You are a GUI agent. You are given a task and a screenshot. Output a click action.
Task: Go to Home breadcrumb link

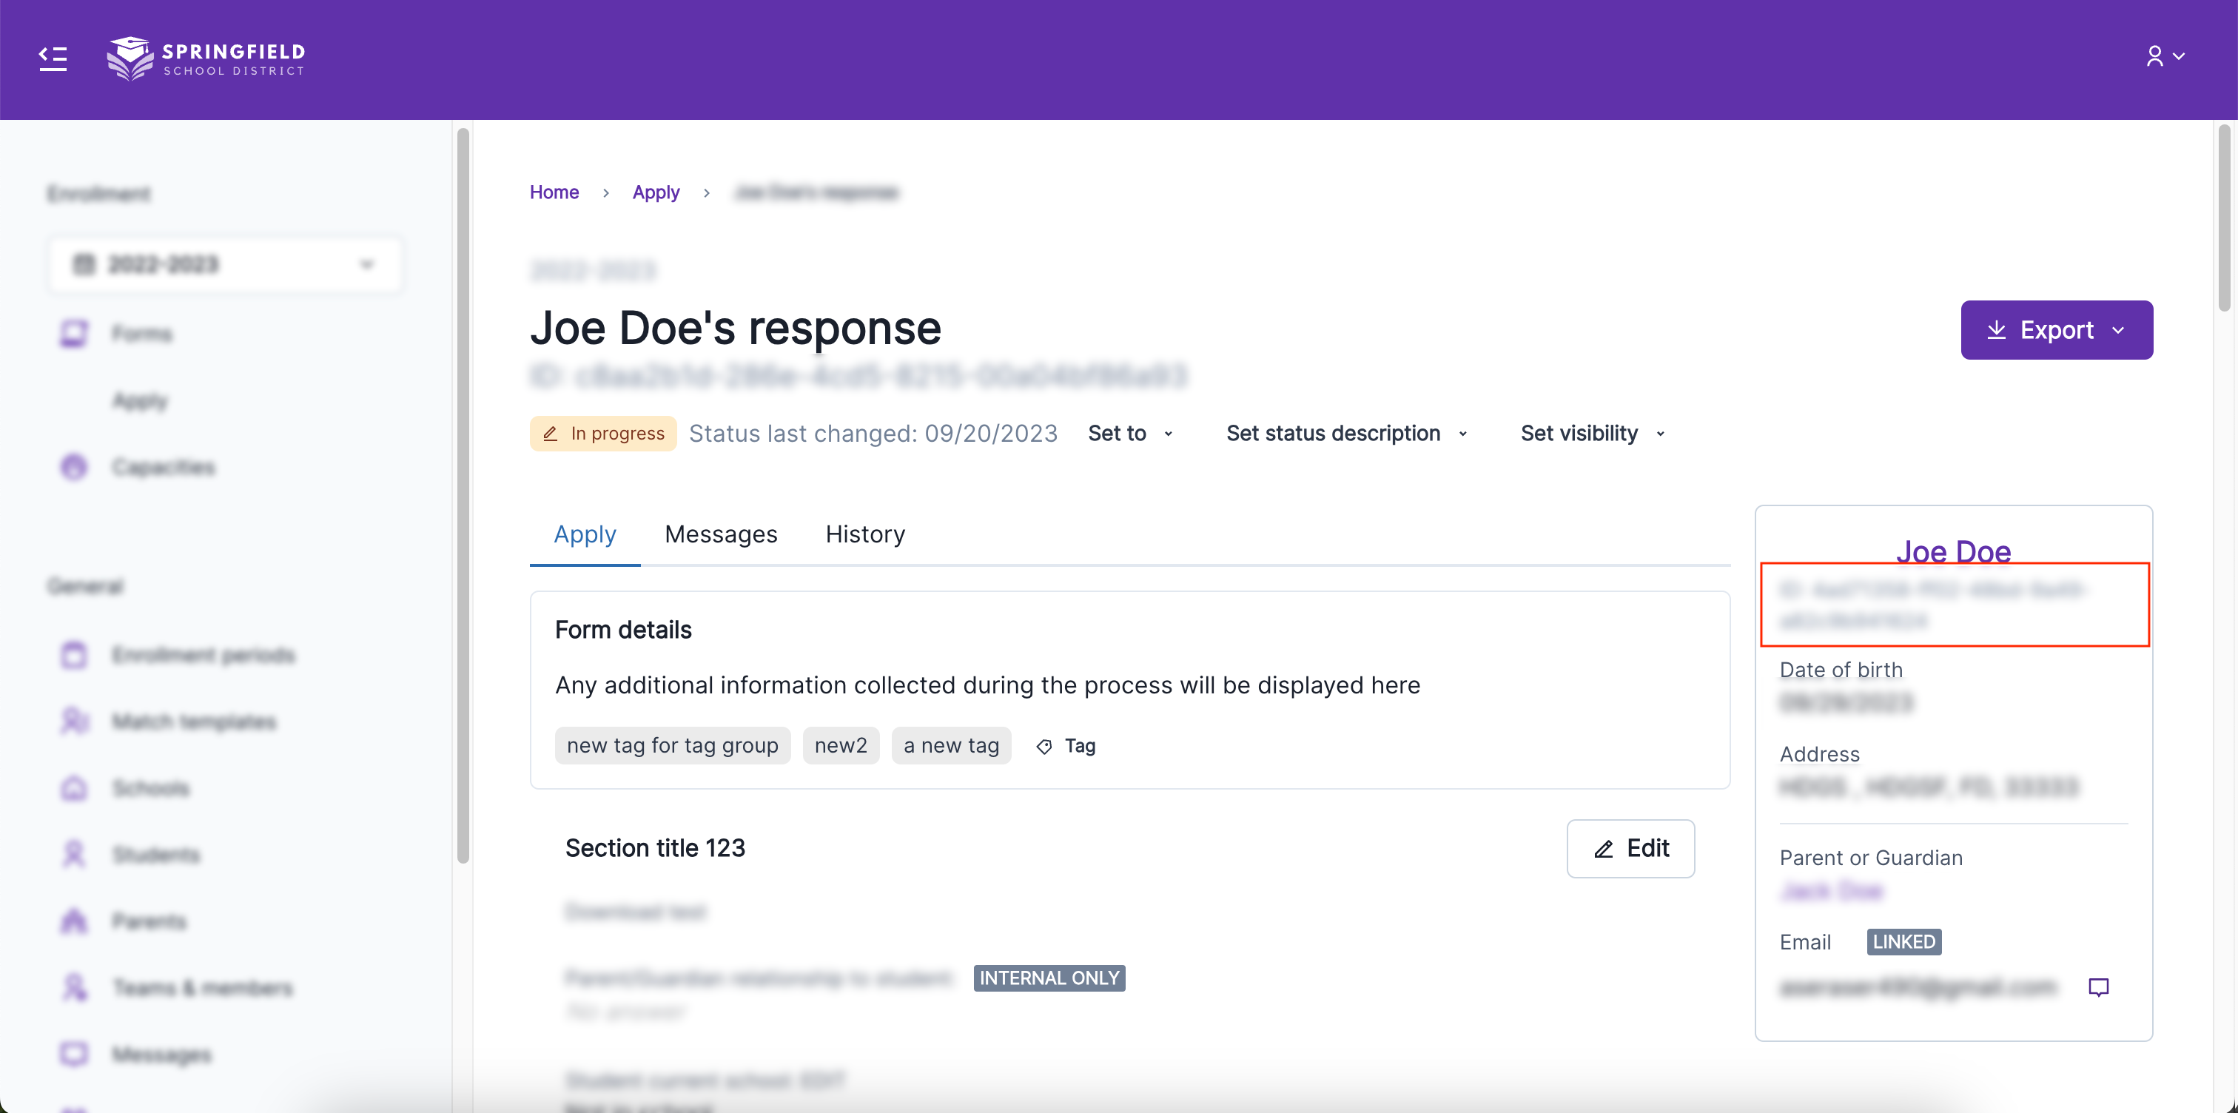click(x=554, y=192)
